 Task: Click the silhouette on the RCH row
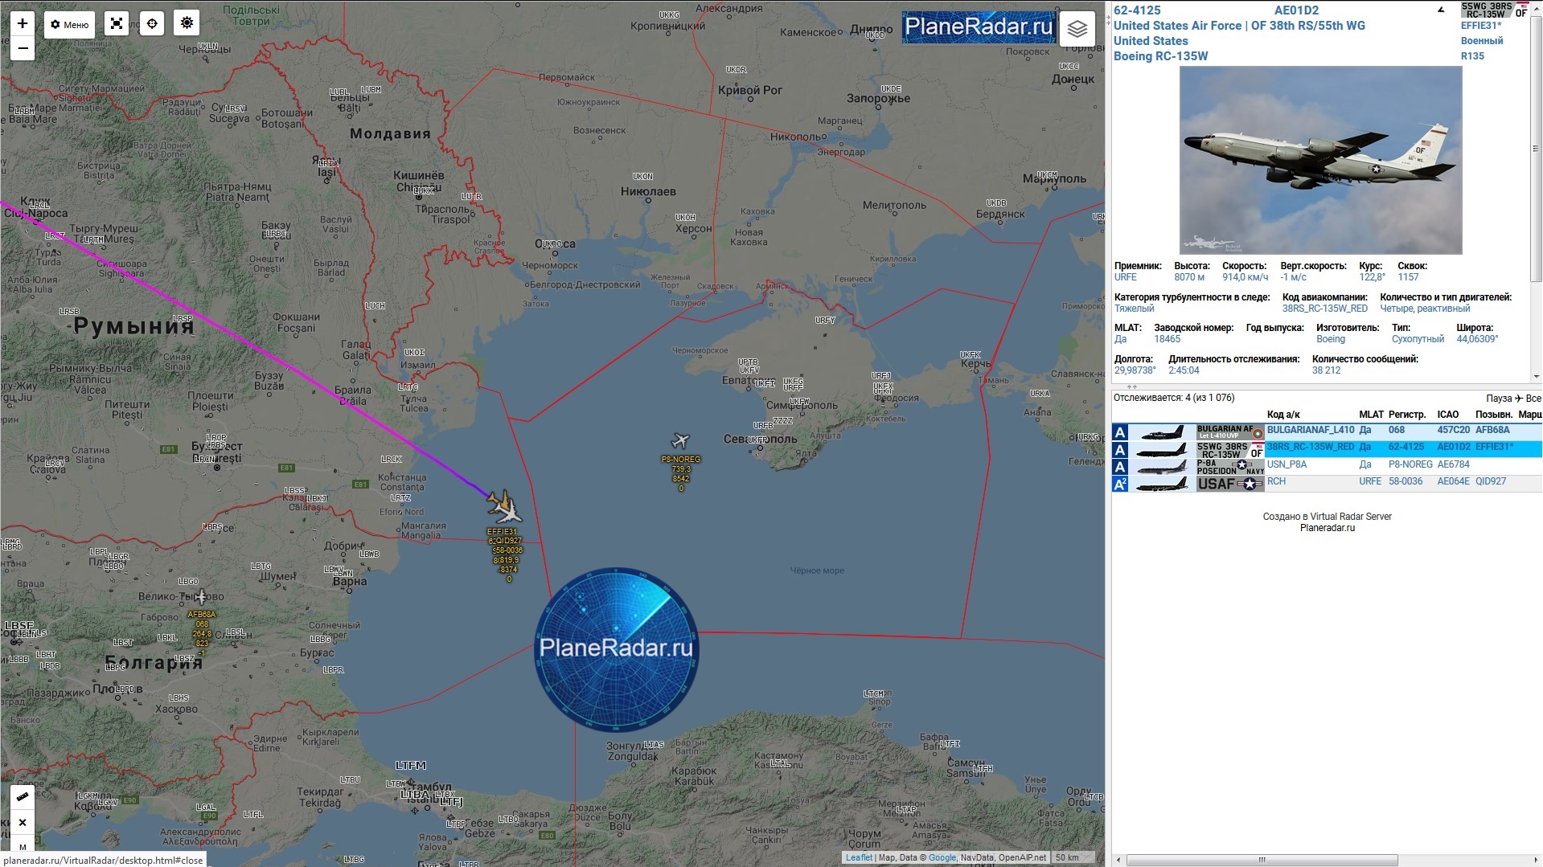click(1162, 485)
